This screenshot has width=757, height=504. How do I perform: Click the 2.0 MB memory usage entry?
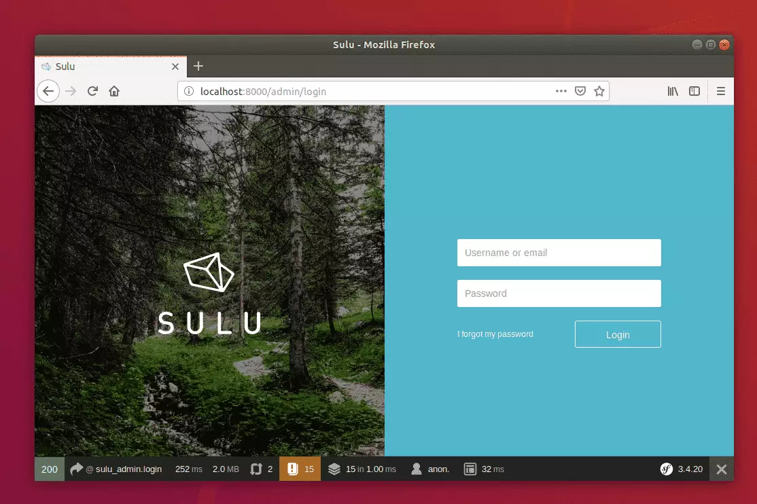(x=226, y=469)
